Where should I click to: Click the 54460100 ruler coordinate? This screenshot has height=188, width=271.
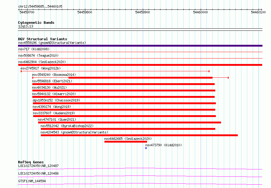pos(258,12)
